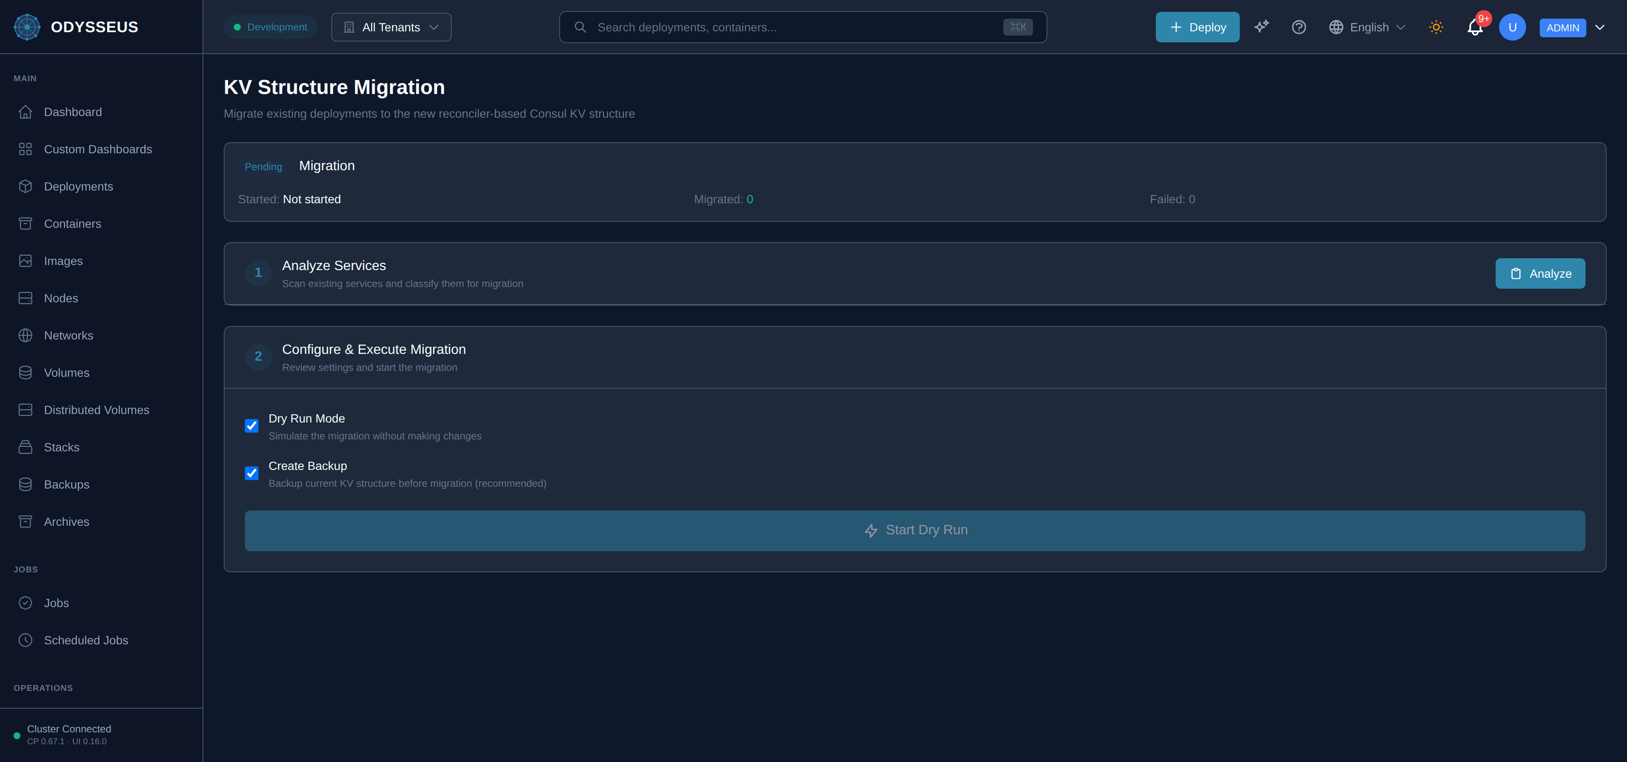Click the Images picture icon
The image size is (1627, 762).
pos(25,261)
